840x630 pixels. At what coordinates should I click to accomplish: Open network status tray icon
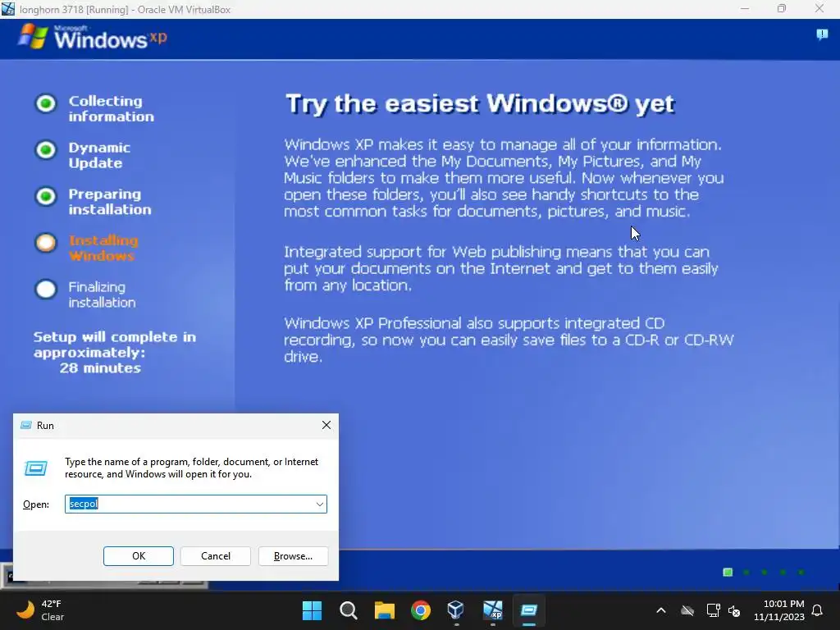point(713,610)
